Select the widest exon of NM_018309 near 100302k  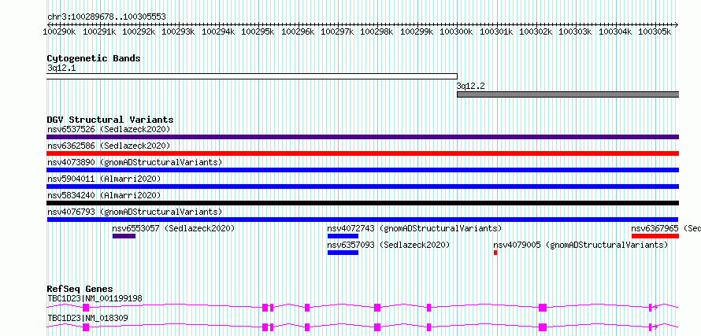coord(543,327)
